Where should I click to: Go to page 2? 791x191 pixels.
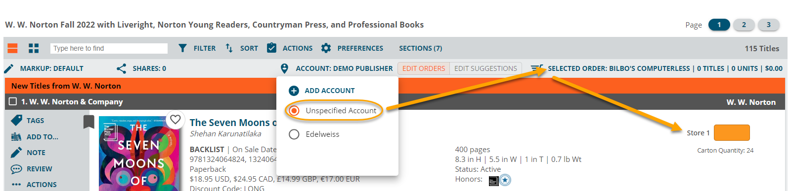744,25
